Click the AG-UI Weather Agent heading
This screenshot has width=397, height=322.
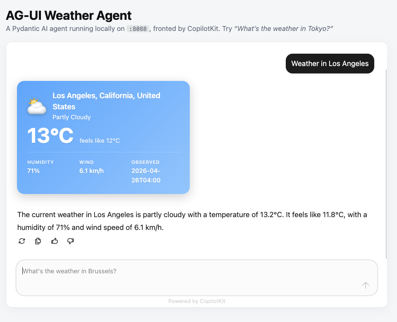pos(69,15)
